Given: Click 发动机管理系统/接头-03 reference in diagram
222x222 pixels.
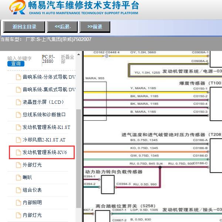Looking at the screenshot, I should pos(192,210).
